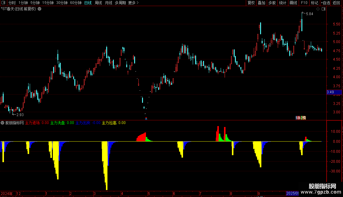Click the highlighted 3.49 price tag on axis
Screen dimensions: 343x197
(334, 92)
